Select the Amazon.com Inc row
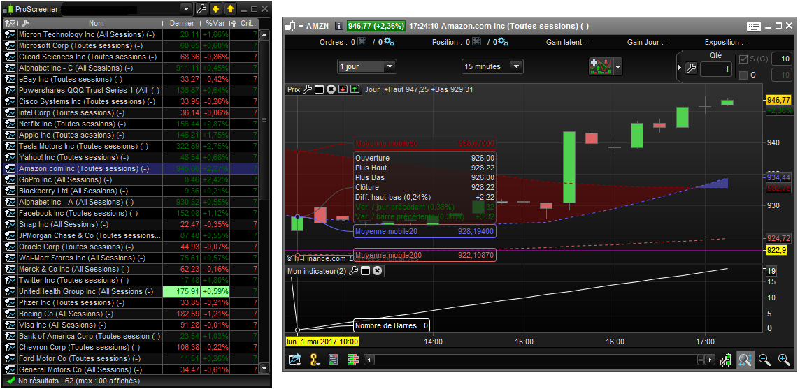This screenshot has height=389, width=800. tap(131, 169)
